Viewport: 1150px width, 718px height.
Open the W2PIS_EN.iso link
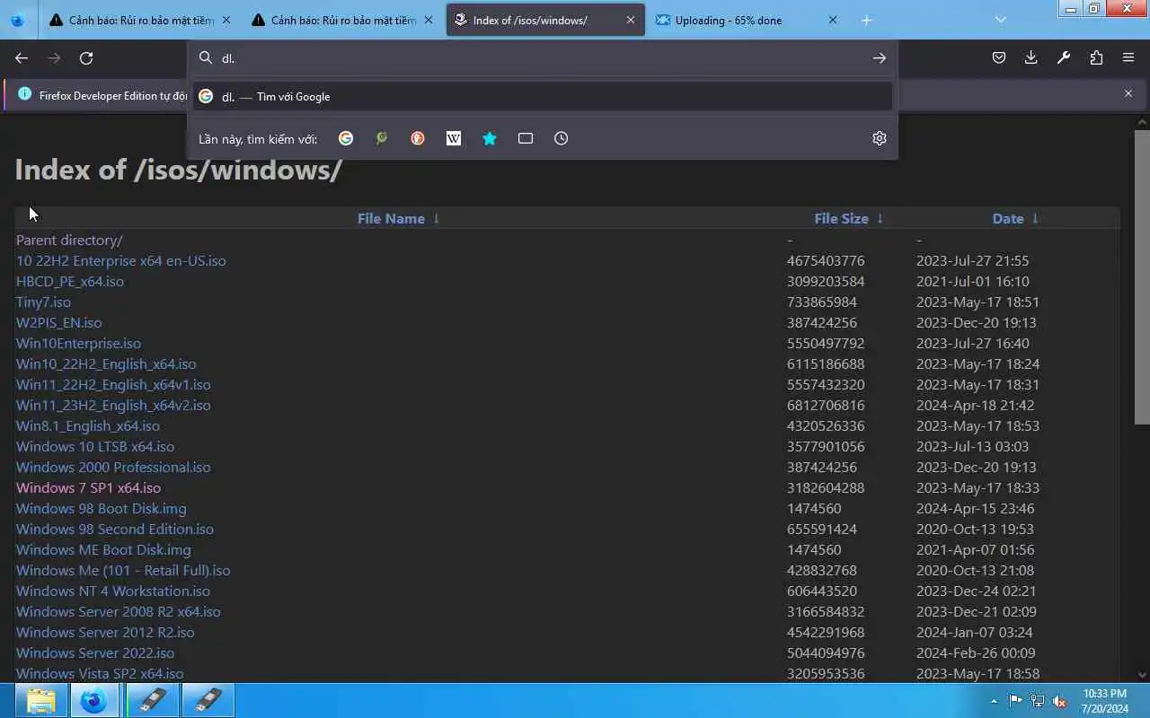coord(58,323)
